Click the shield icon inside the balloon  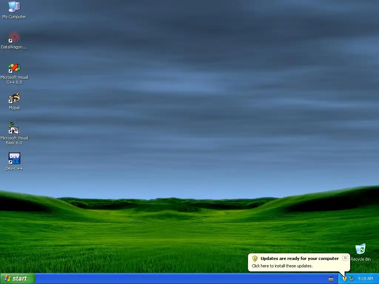[255, 258]
